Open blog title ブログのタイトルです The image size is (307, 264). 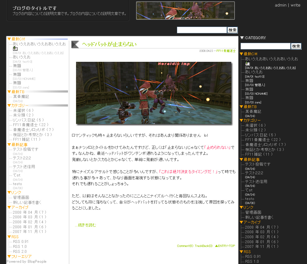click(x=34, y=8)
